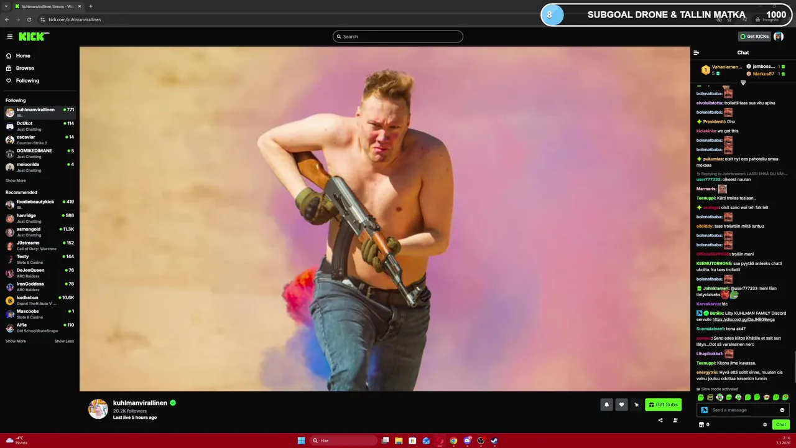The image size is (796, 448).
Task: Open a new browser tab
Action: (91, 6)
